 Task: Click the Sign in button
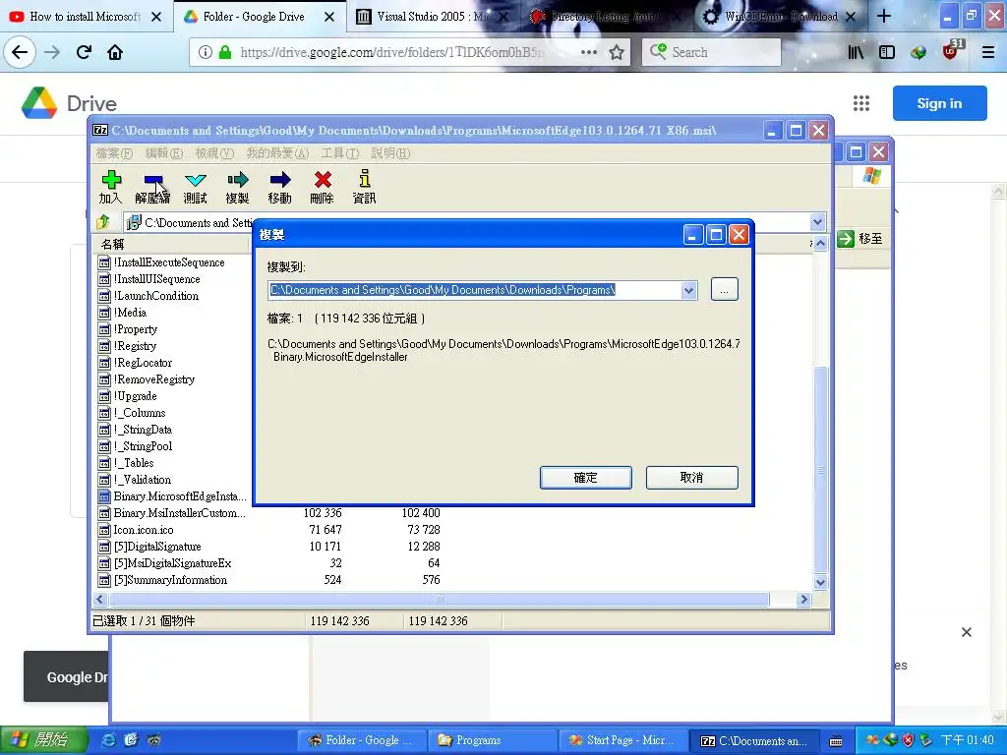(939, 102)
